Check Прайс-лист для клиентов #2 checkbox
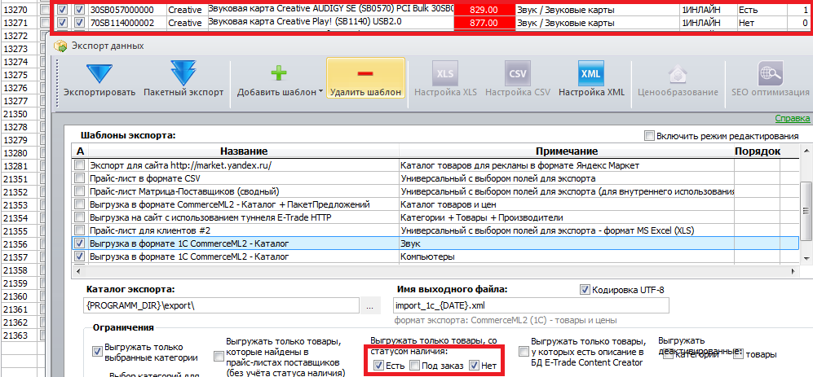Viewport: 813px width, 377px height. coord(79,230)
